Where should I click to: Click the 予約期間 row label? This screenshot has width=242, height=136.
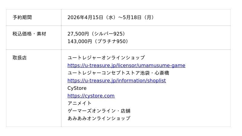coord(22,17)
